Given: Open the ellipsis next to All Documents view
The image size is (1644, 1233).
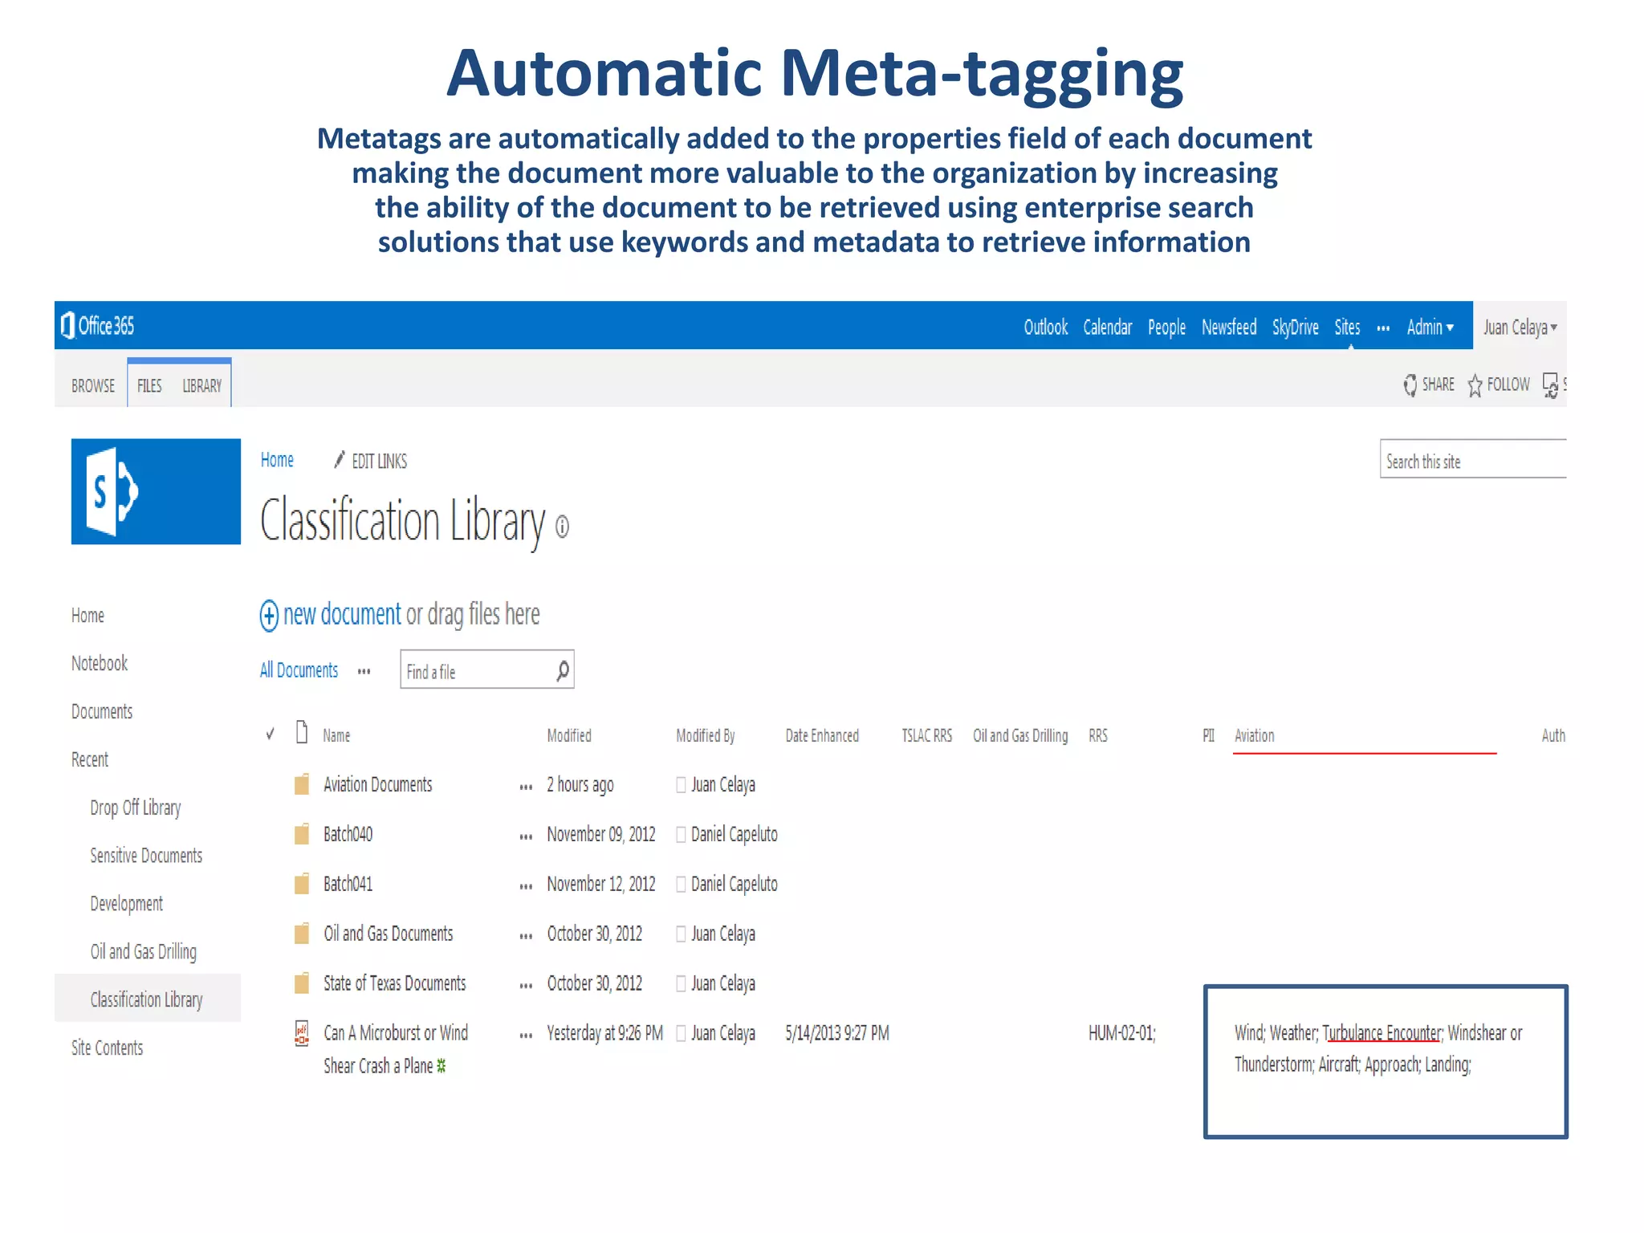Looking at the screenshot, I should [364, 672].
